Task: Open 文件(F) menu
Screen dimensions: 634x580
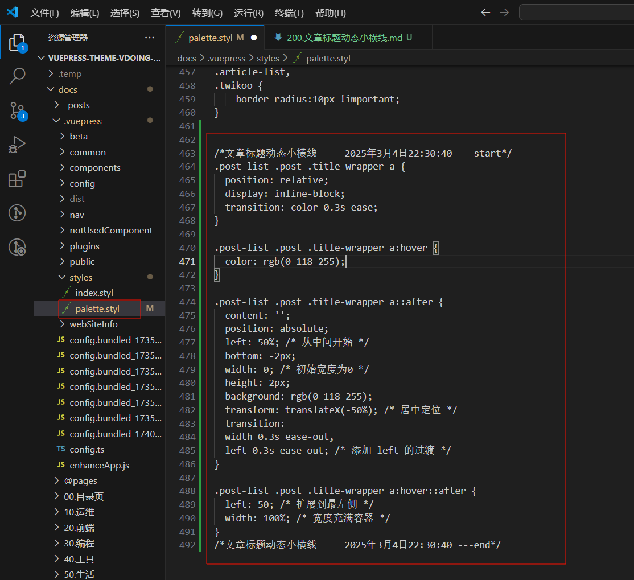Action: (x=44, y=13)
